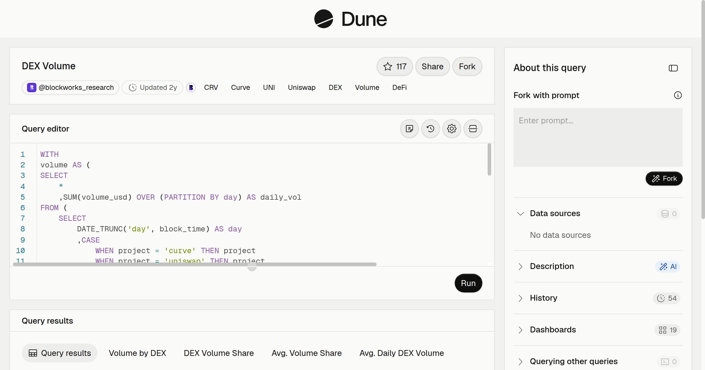Image resolution: width=705 pixels, height=370 pixels.
Task: Open Avg. Daily DEX Volume tab
Action: coord(402,353)
